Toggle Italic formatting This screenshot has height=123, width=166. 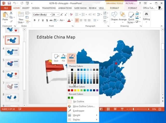coord(39,20)
